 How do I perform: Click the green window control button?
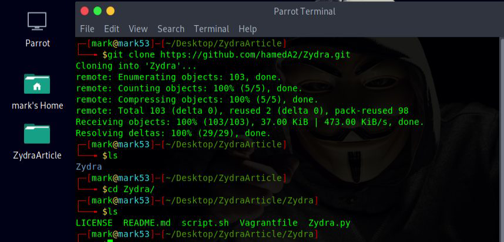pos(97,11)
